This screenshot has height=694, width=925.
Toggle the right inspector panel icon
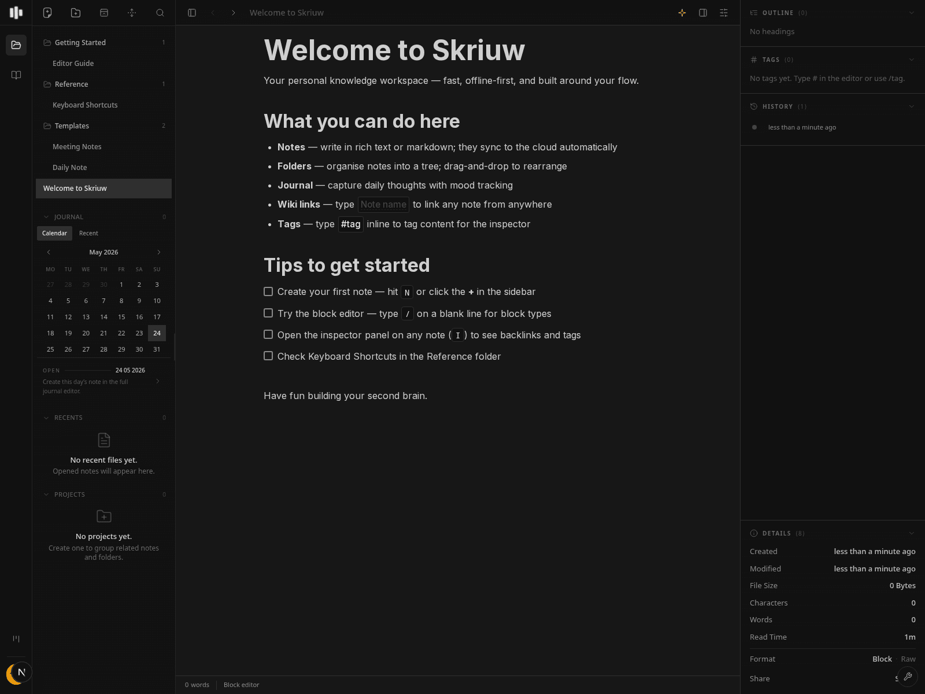tap(703, 13)
